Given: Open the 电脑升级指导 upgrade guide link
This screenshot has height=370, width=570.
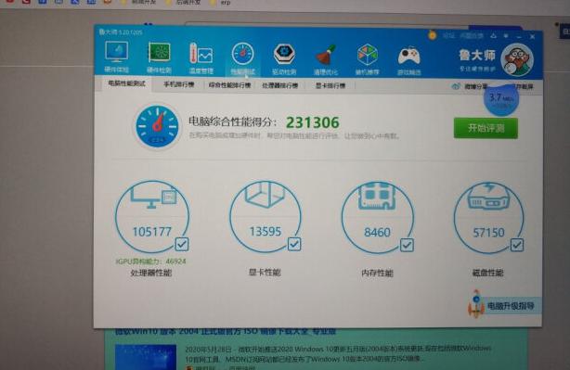Looking at the screenshot, I should click(x=511, y=306).
